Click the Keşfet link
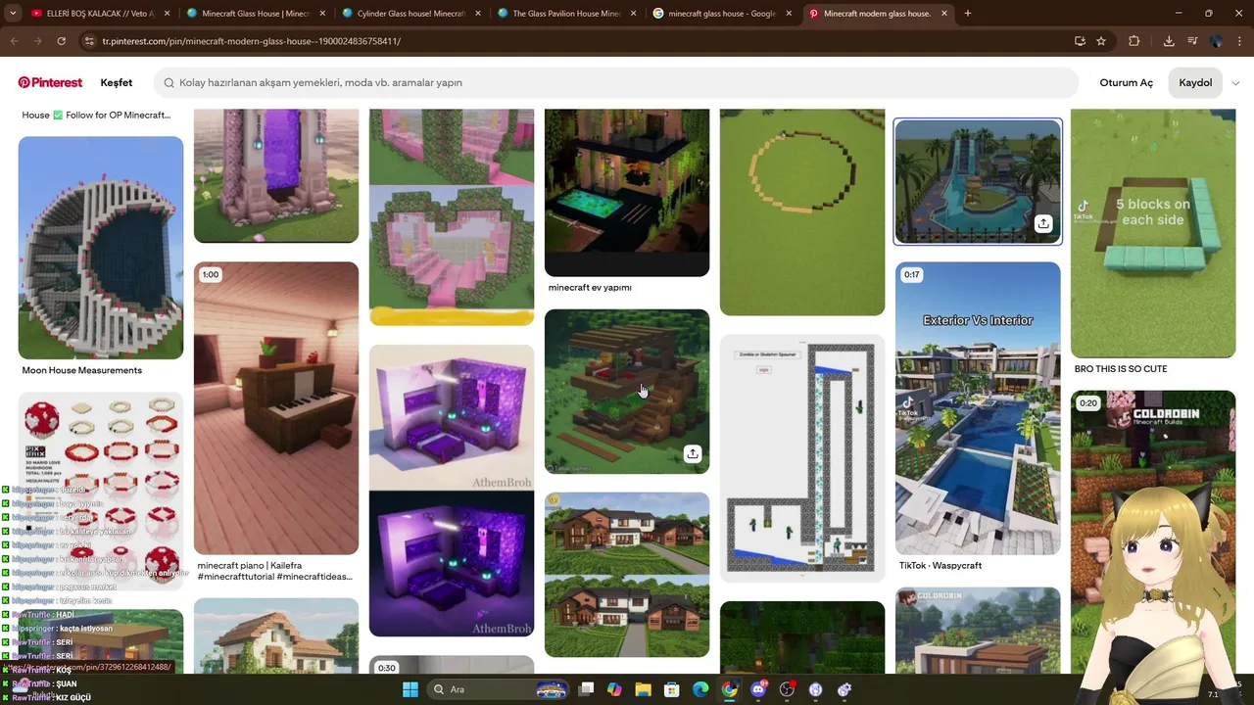The height and width of the screenshot is (705, 1254). 117,83
